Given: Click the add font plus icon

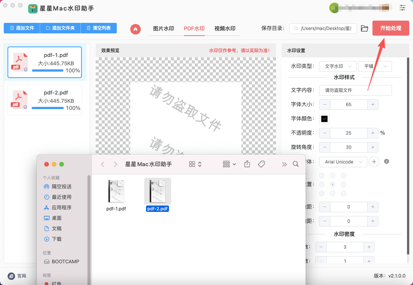Looking at the screenshot, I should point(374,162).
